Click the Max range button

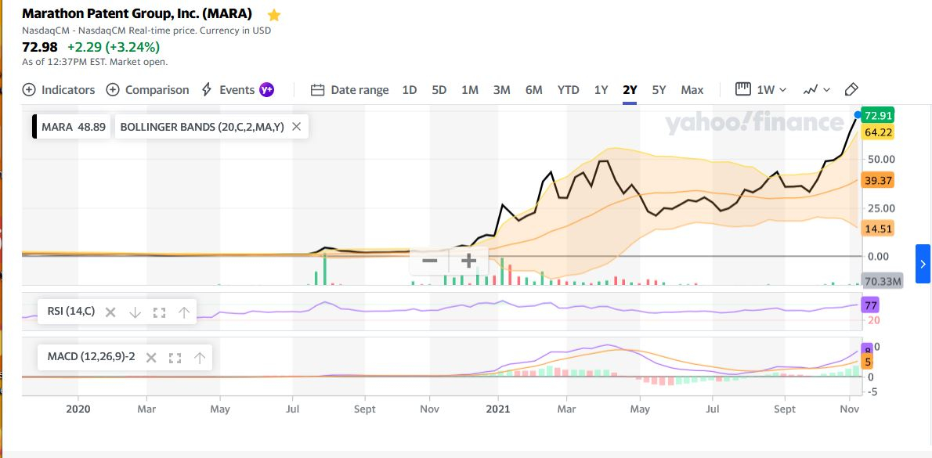point(692,90)
